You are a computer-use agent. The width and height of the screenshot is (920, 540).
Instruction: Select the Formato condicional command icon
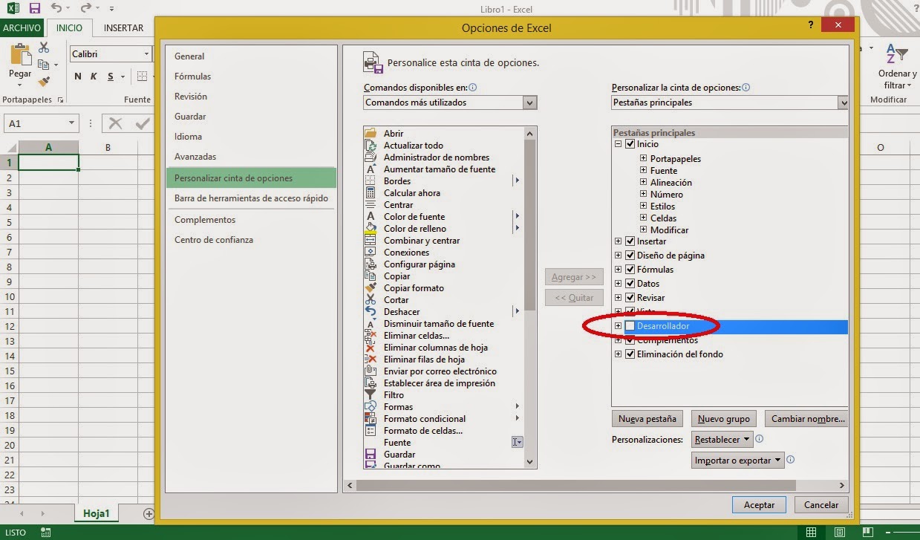[x=371, y=419]
